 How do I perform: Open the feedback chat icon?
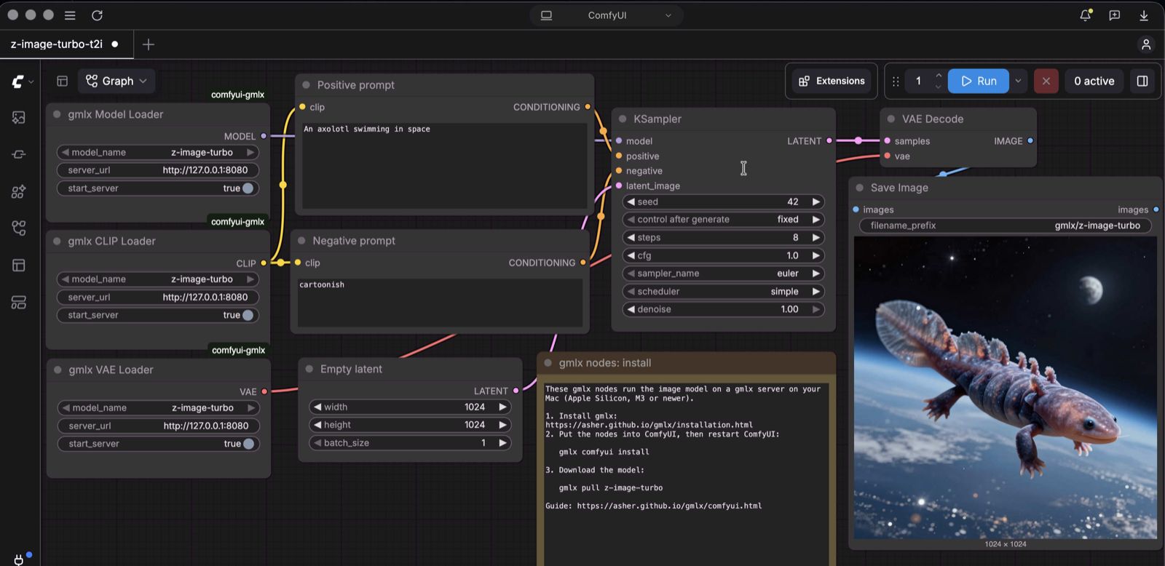pos(1114,15)
